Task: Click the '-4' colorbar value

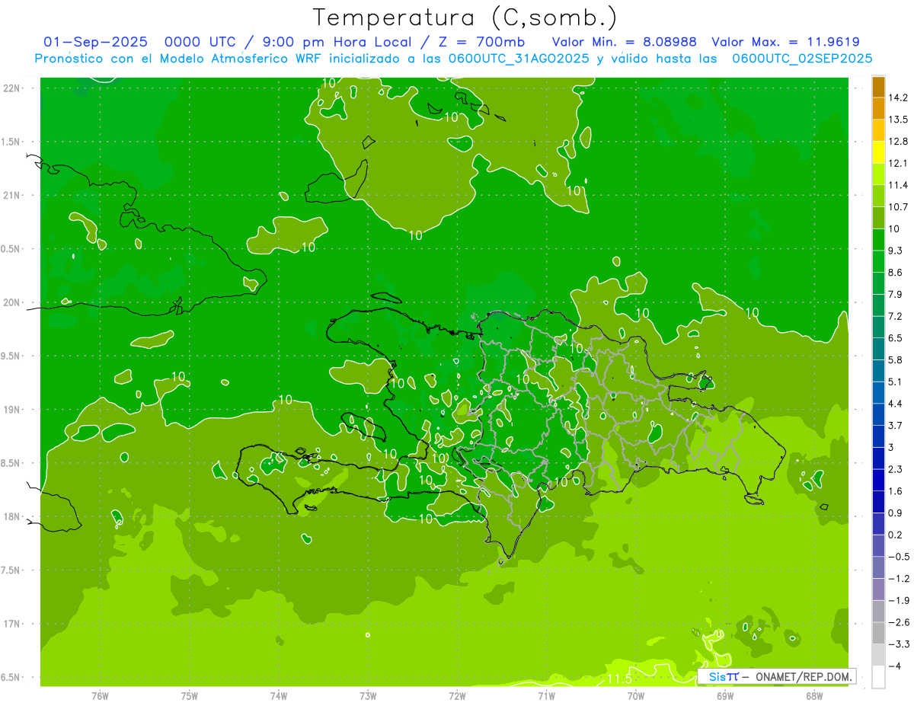Action: [x=894, y=666]
